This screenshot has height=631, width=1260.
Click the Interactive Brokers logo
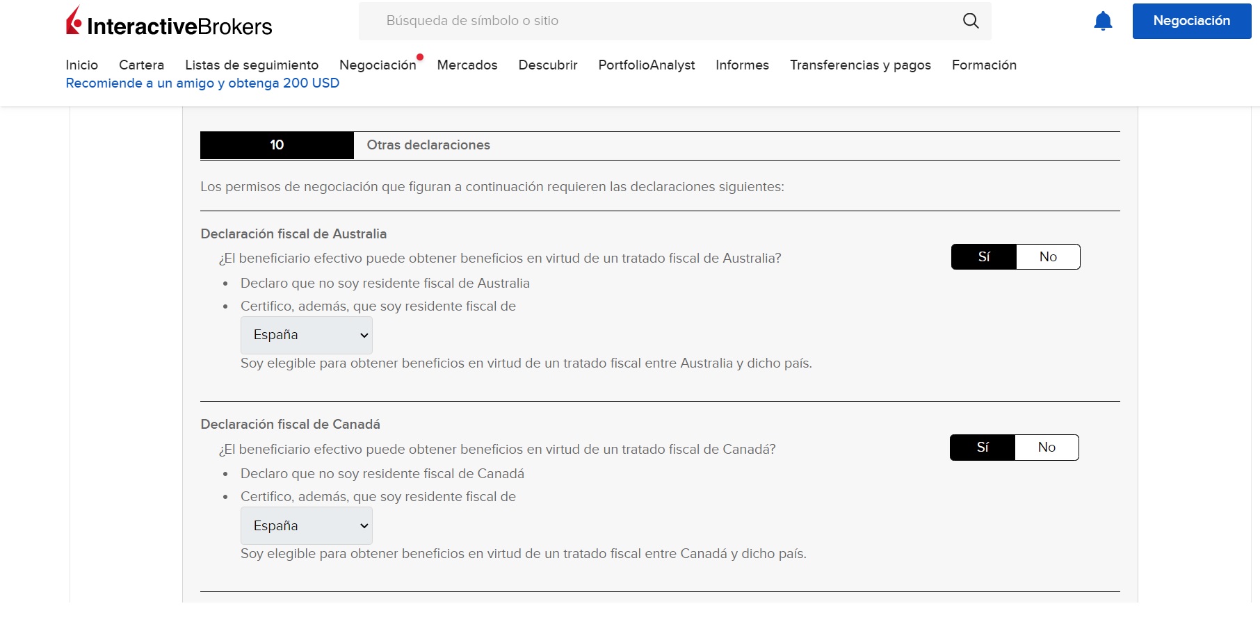[169, 22]
